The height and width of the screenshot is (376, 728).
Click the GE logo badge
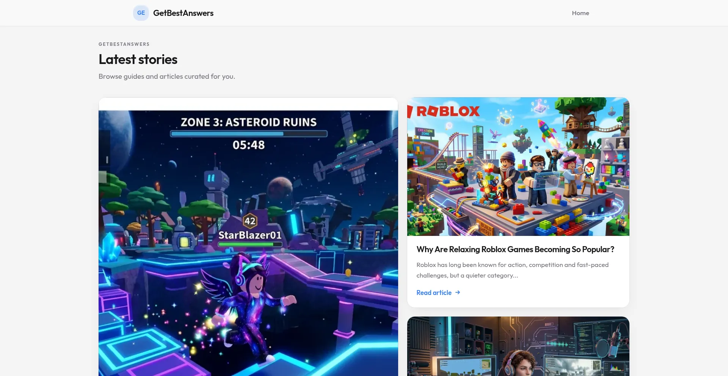[141, 13]
